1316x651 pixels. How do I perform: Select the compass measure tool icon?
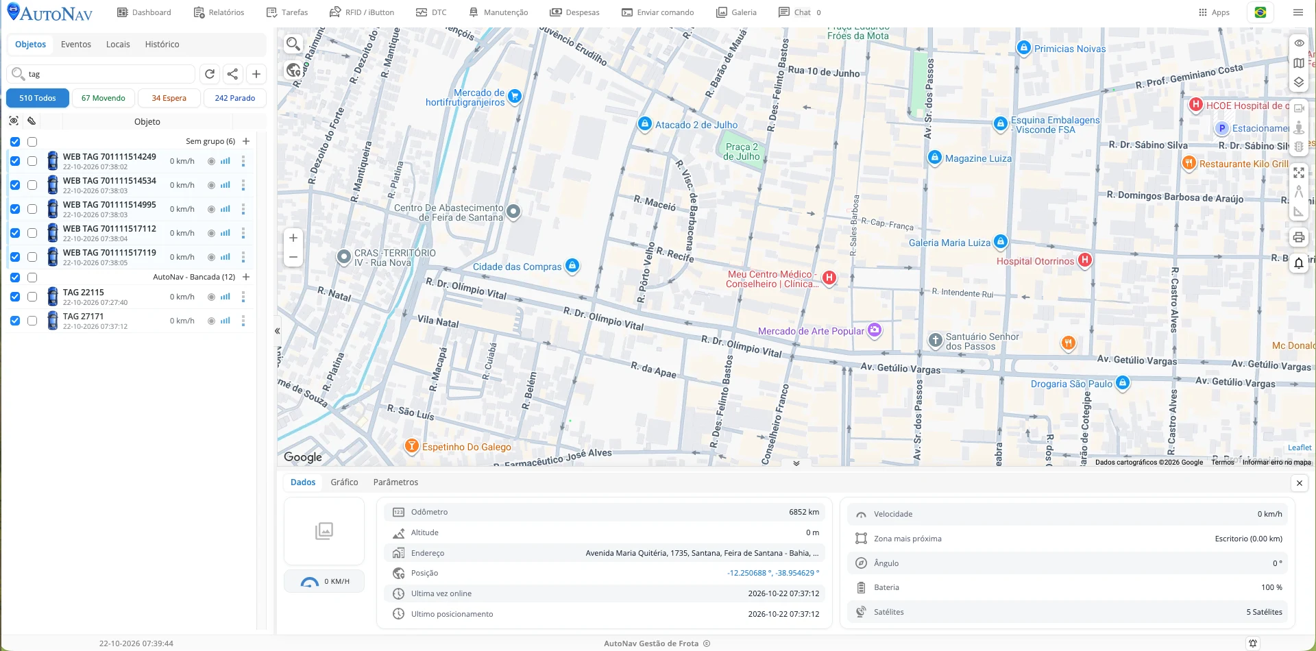pyautogui.click(x=1299, y=192)
